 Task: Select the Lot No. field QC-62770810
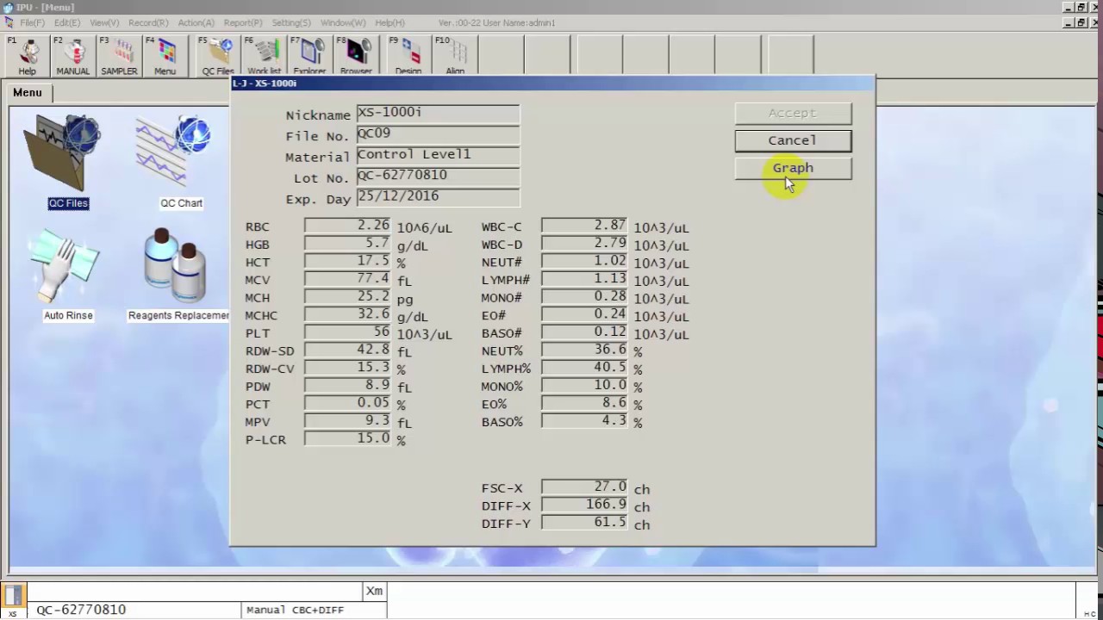point(438,177)
